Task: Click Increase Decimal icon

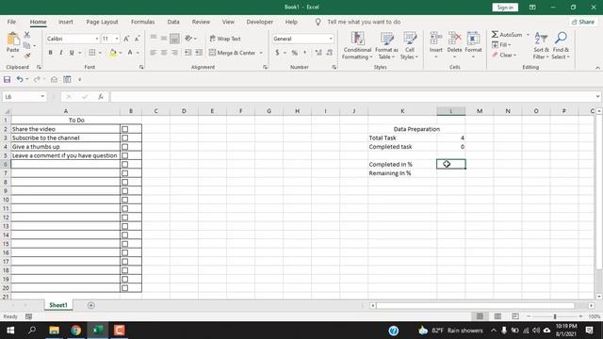Action: click(x=318, y=53)
